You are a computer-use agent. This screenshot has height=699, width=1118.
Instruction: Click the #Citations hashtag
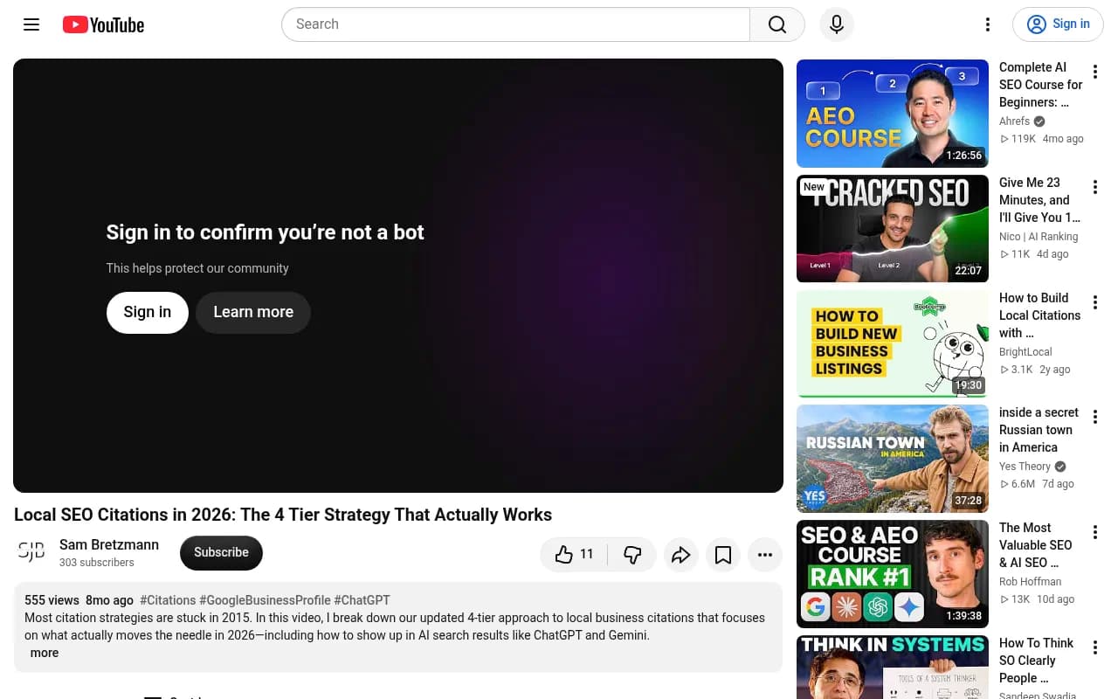tap(168, 600)
